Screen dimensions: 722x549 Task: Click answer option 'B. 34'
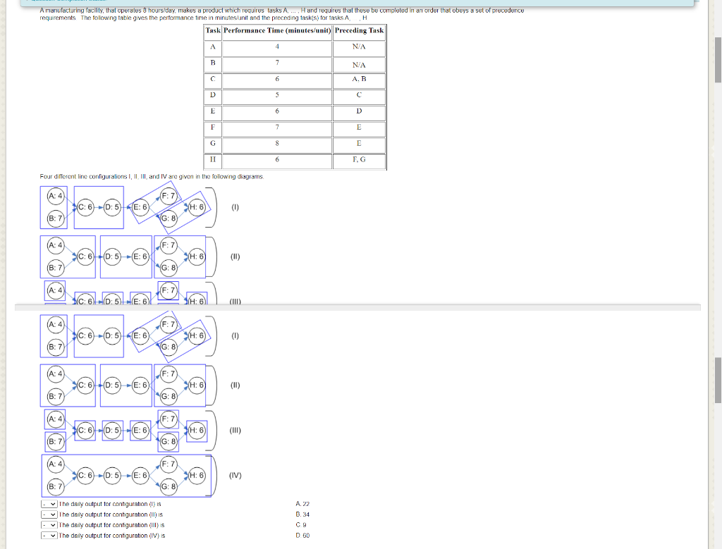tap(302, 514)
